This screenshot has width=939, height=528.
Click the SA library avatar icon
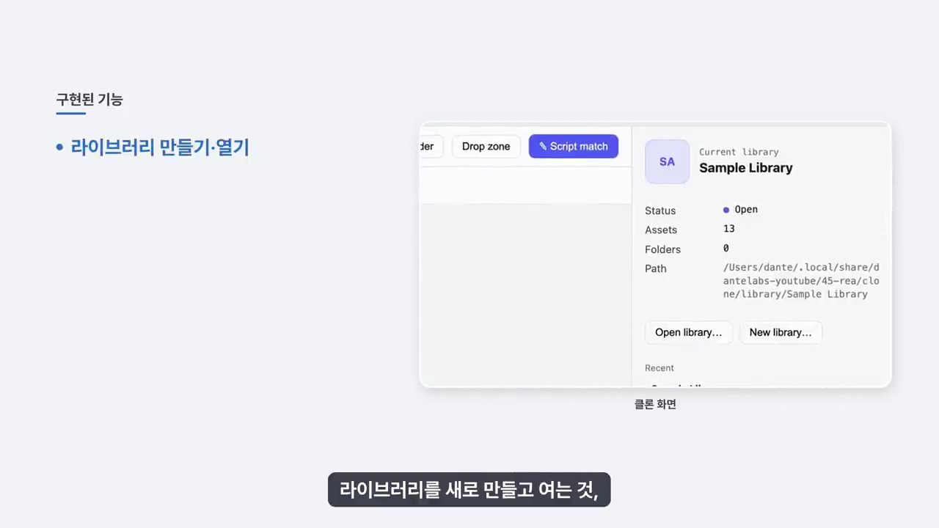click(x=667, y=161)
